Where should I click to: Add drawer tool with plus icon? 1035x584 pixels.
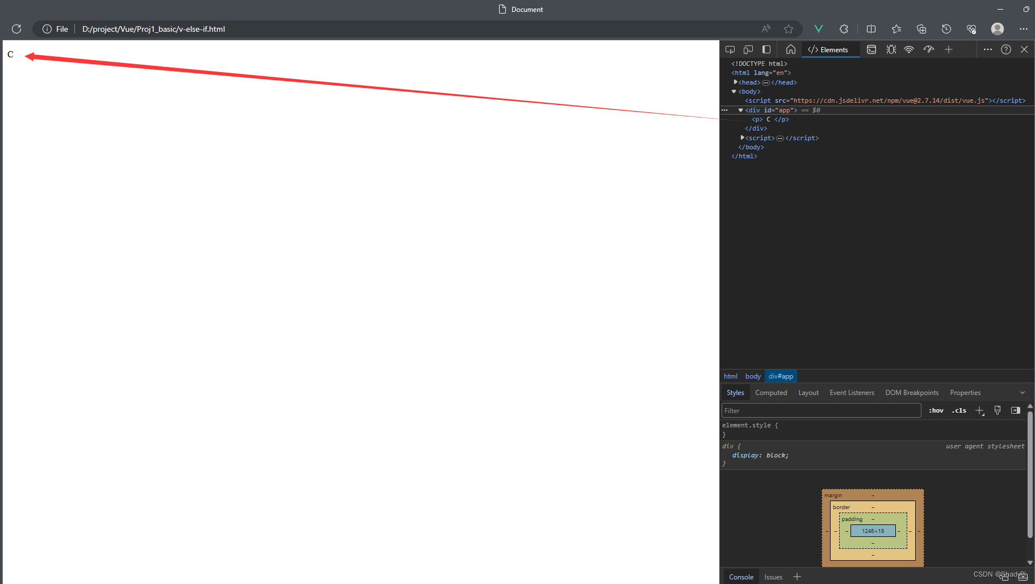click(797, 577)
